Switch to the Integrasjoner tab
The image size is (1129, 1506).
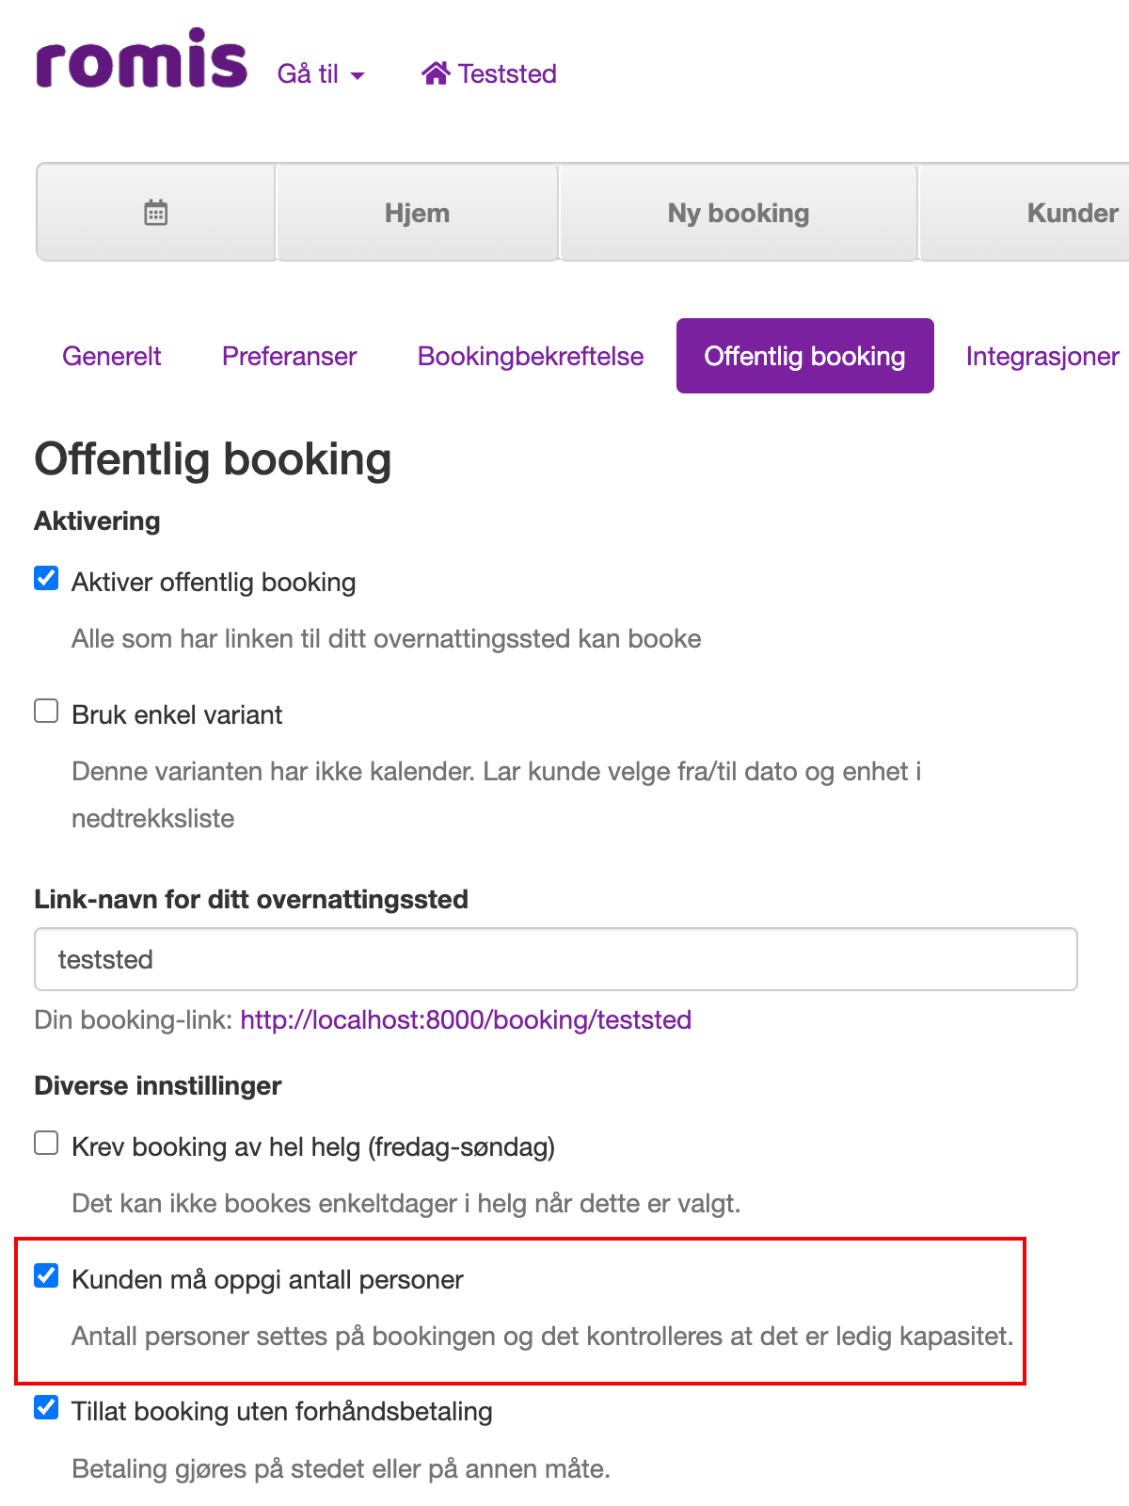1042,356
